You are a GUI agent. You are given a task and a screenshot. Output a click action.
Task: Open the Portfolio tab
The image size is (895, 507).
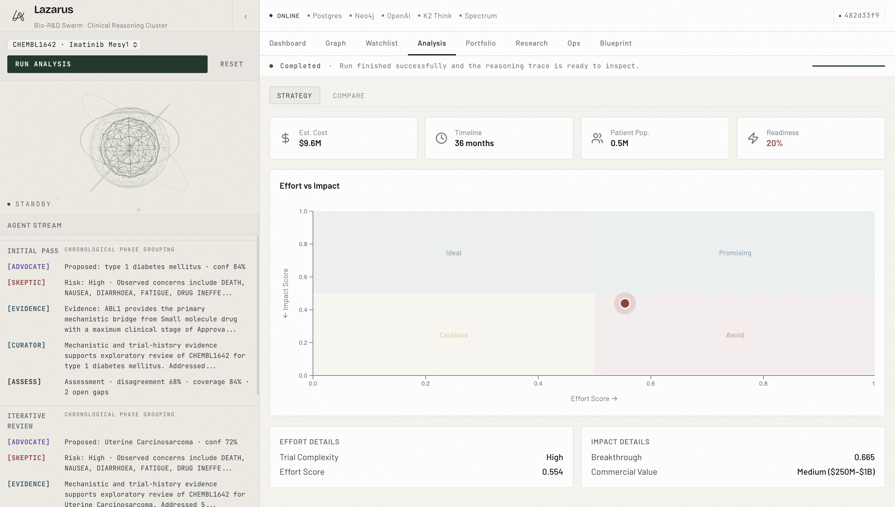click(481, 43)
